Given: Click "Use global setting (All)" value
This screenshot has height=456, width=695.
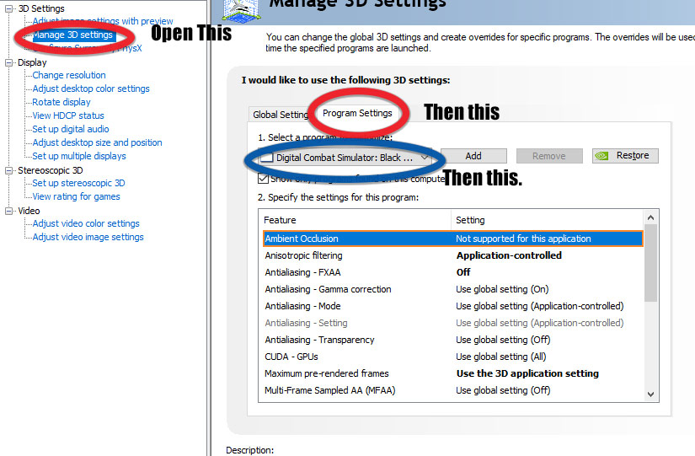Looking at the screenshot, I should pyautogui.click(x=501, y=357).
